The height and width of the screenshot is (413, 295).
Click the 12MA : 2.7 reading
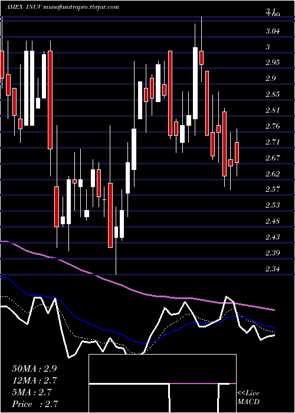tap(34, 381)
